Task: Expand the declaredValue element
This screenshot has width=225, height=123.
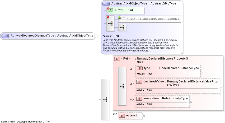Action: tap(221, 86)
